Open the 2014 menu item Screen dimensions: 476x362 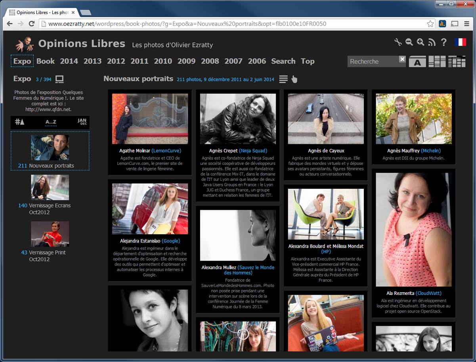[x=69, y=61]
